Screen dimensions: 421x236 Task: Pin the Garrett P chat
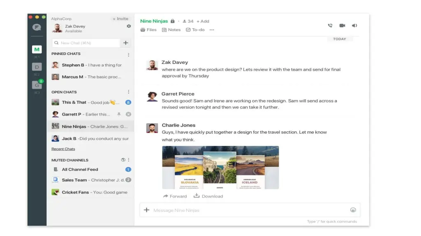119,114
